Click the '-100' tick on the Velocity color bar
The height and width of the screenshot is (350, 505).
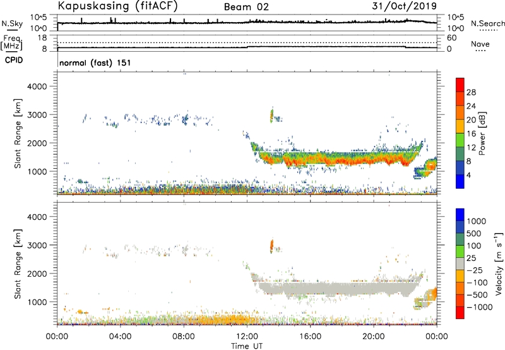pos(477,282)
